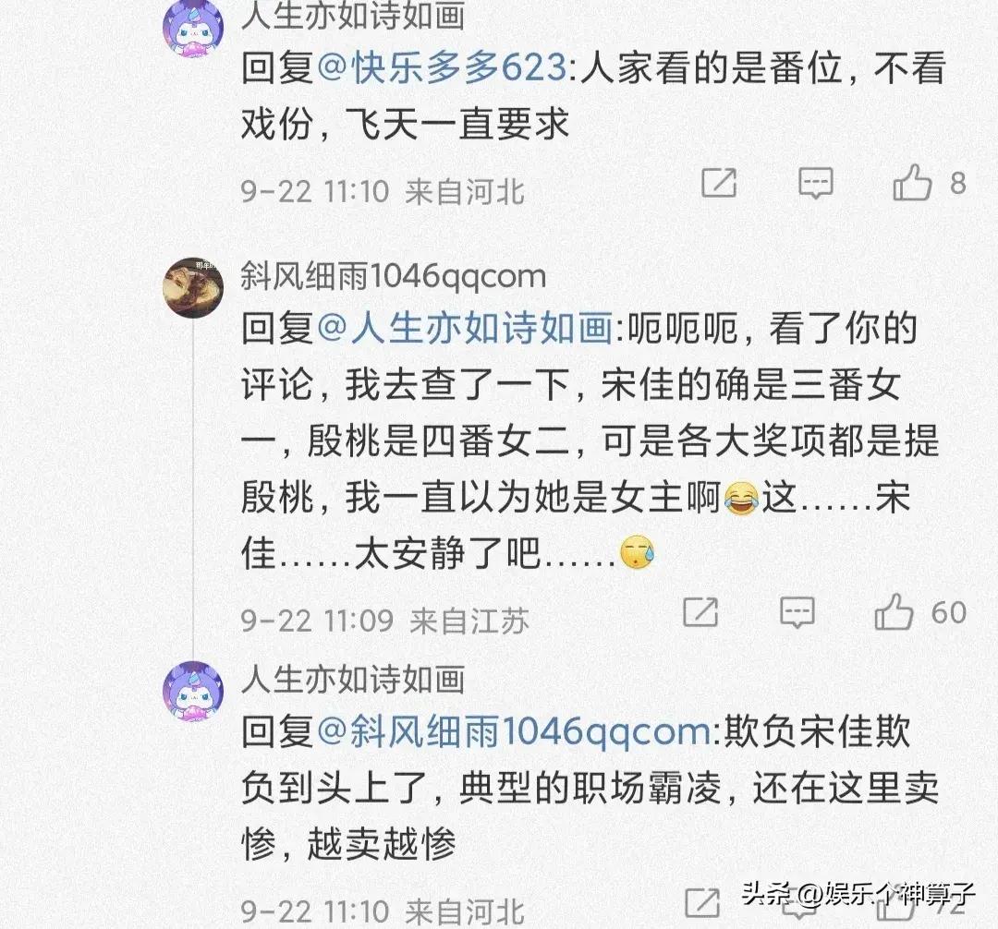Like the comment with 8 likes

point(912,183)
